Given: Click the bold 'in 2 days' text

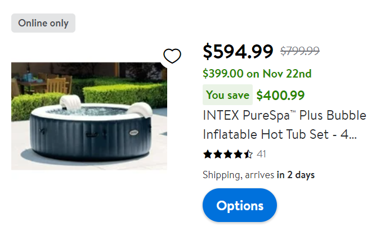Looking at the screenshot, I should pyautogui.click(x=296, y=175).
